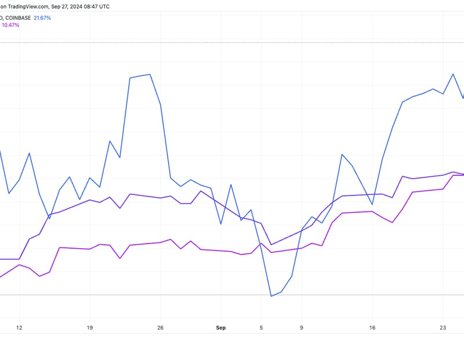The width and height of the screenshot is (464, 348).
Task: Click the gray horizontal zero baseline
Action: [174, 295]
